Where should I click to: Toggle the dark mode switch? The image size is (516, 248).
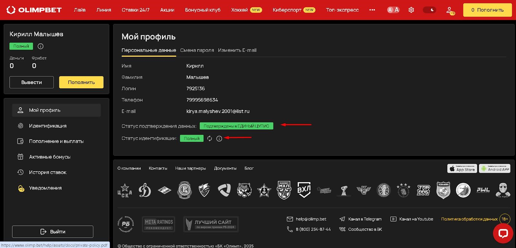[429, 10]
